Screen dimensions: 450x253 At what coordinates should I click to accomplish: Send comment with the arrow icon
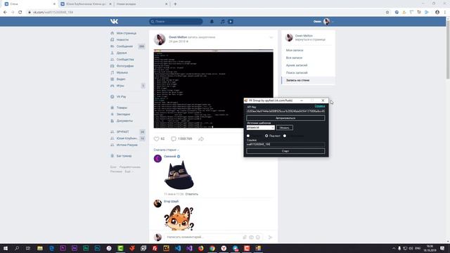pos(270,238)
